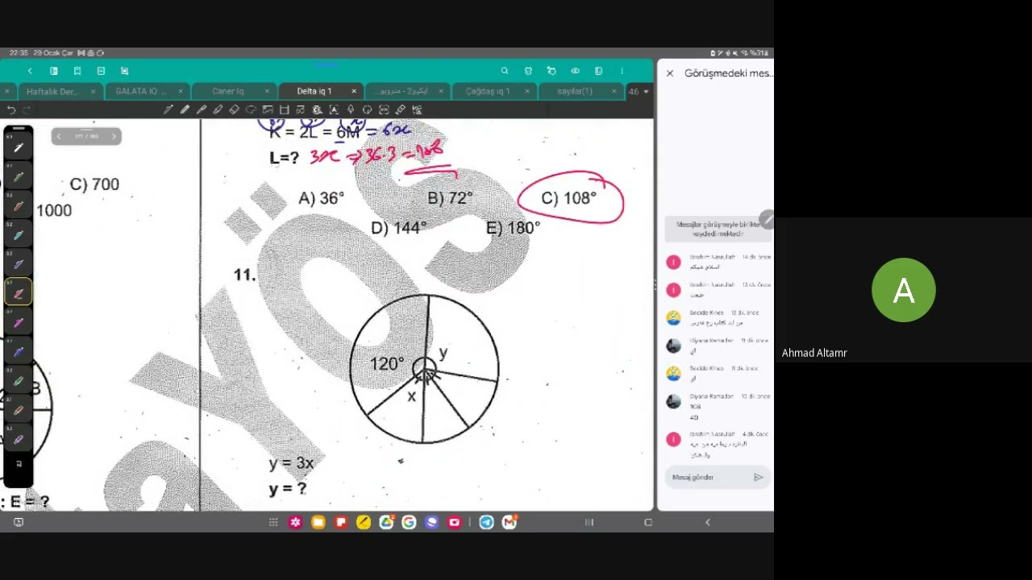
Task: Open Gmail from the taskbar
Action: coord(509,522)
